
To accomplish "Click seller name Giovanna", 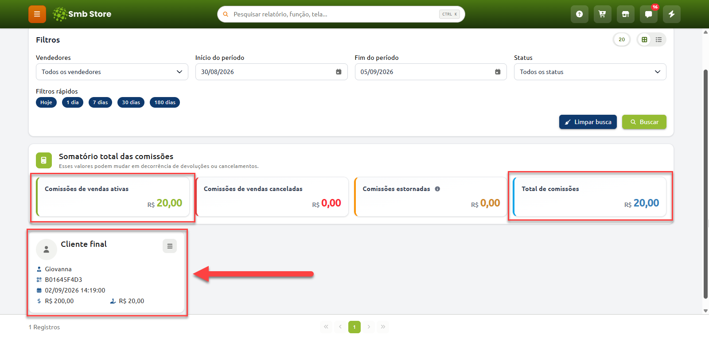I will click(x=58, y=269).
